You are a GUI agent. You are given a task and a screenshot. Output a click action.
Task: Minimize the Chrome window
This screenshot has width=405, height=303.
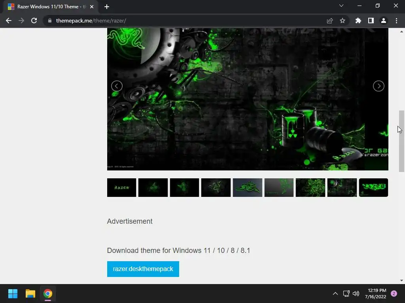coord(359,6)
